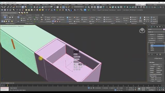Click the Insert Vertex button

coord(156,65)
